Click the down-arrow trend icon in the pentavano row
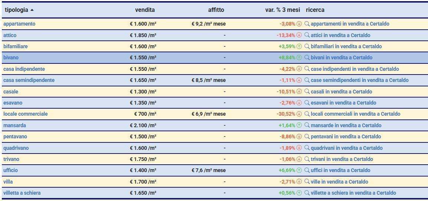This screenshot has height=201, width=428. (x=299, y=137)
